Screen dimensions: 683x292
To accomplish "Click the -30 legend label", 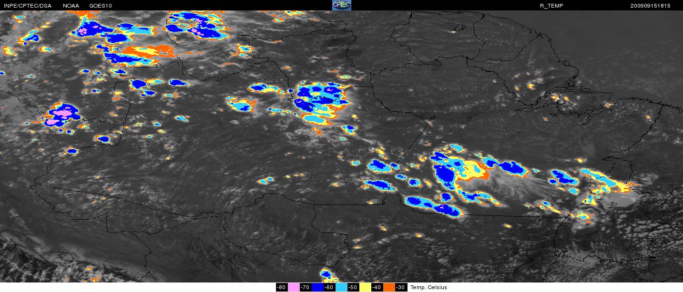I will tap(401, 287).
